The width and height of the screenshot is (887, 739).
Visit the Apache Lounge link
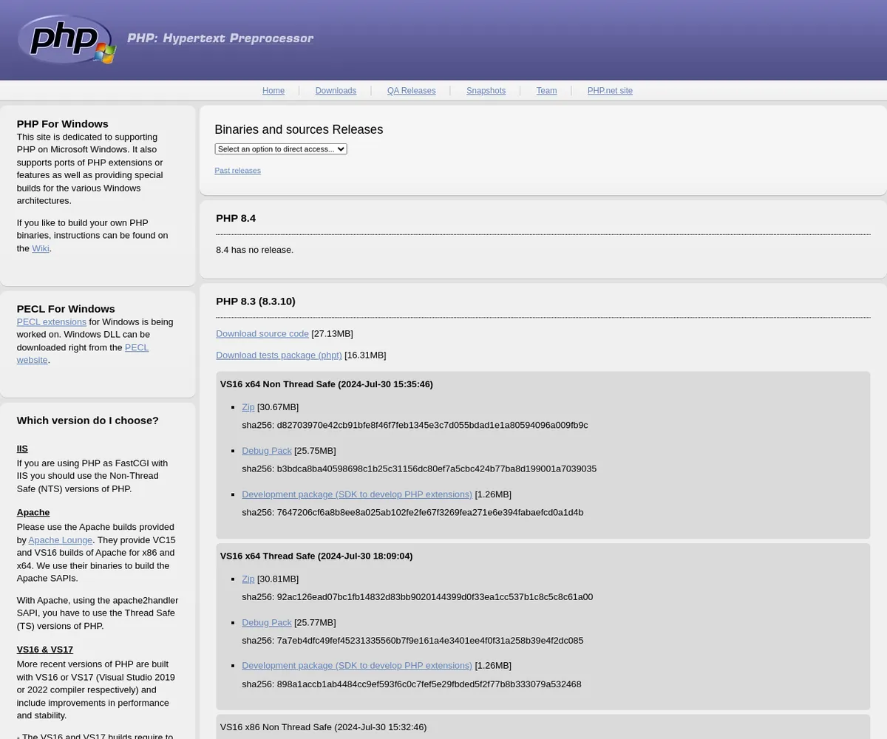pos(60,540)
